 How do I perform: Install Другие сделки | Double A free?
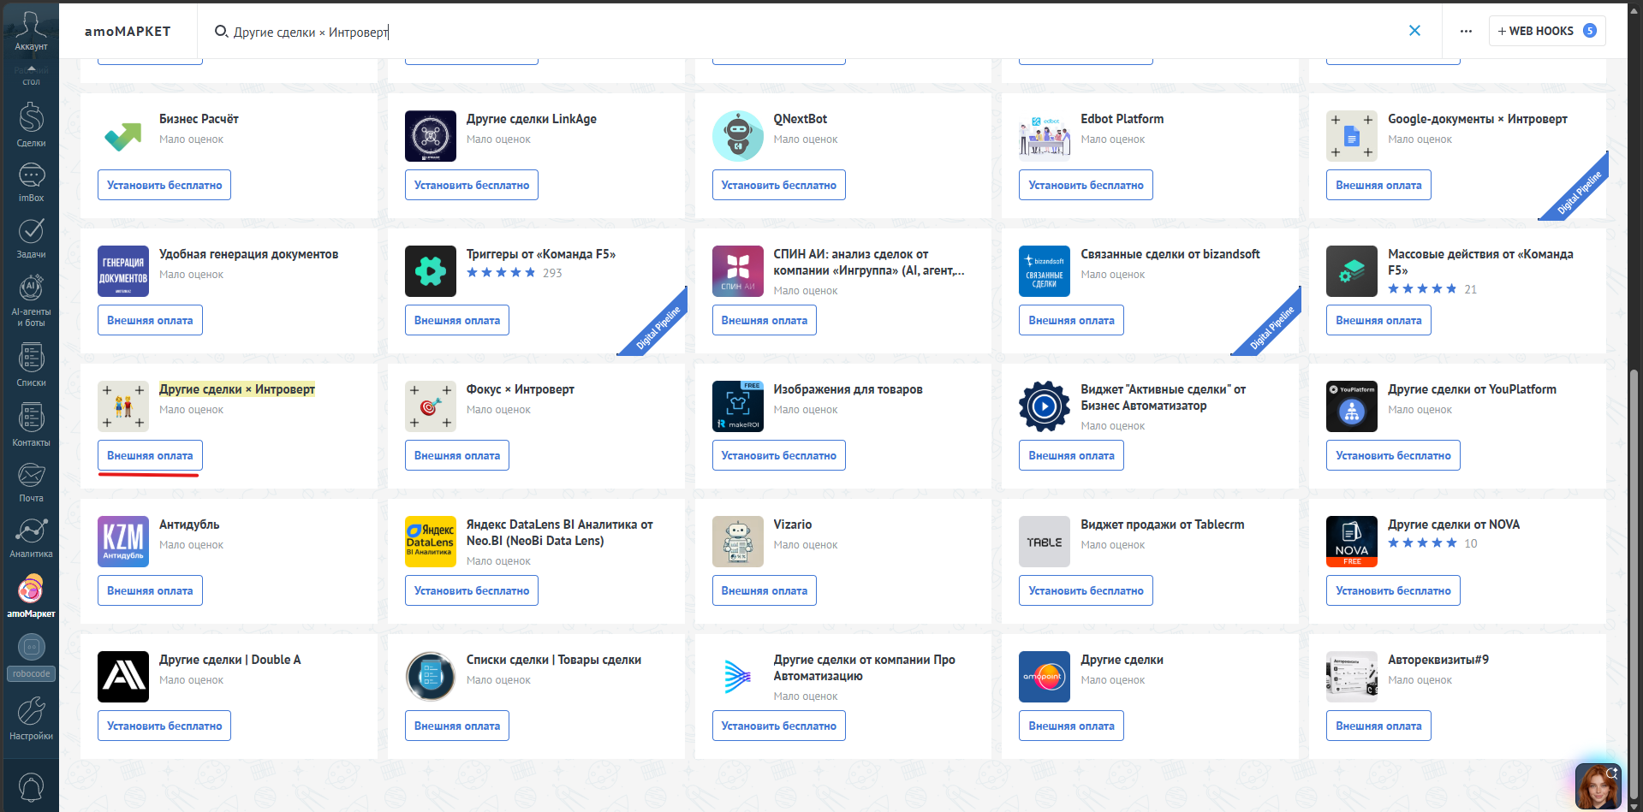(x=164, y=726)
